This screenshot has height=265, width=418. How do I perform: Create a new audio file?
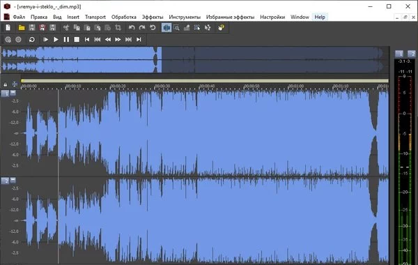(8, 27)
